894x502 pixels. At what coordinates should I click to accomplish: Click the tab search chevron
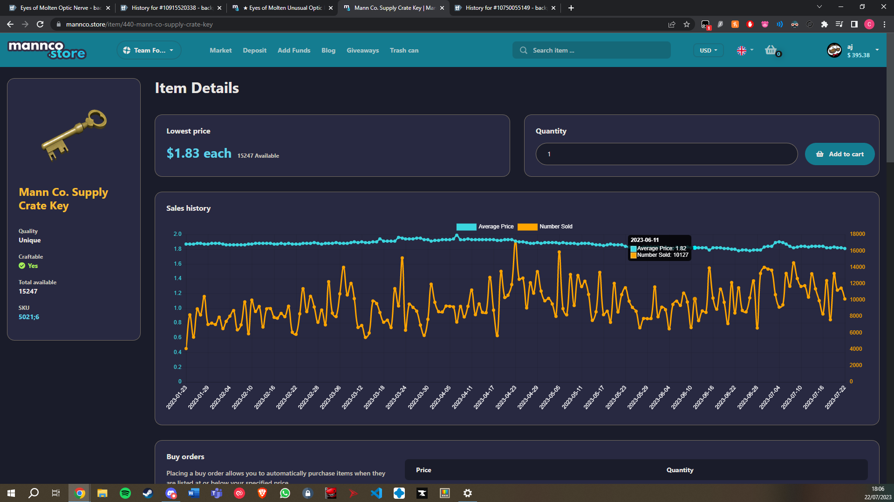pos(819,7)
